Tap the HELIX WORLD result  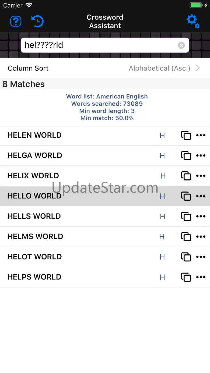pyautogui.click(x=33, y=176)
